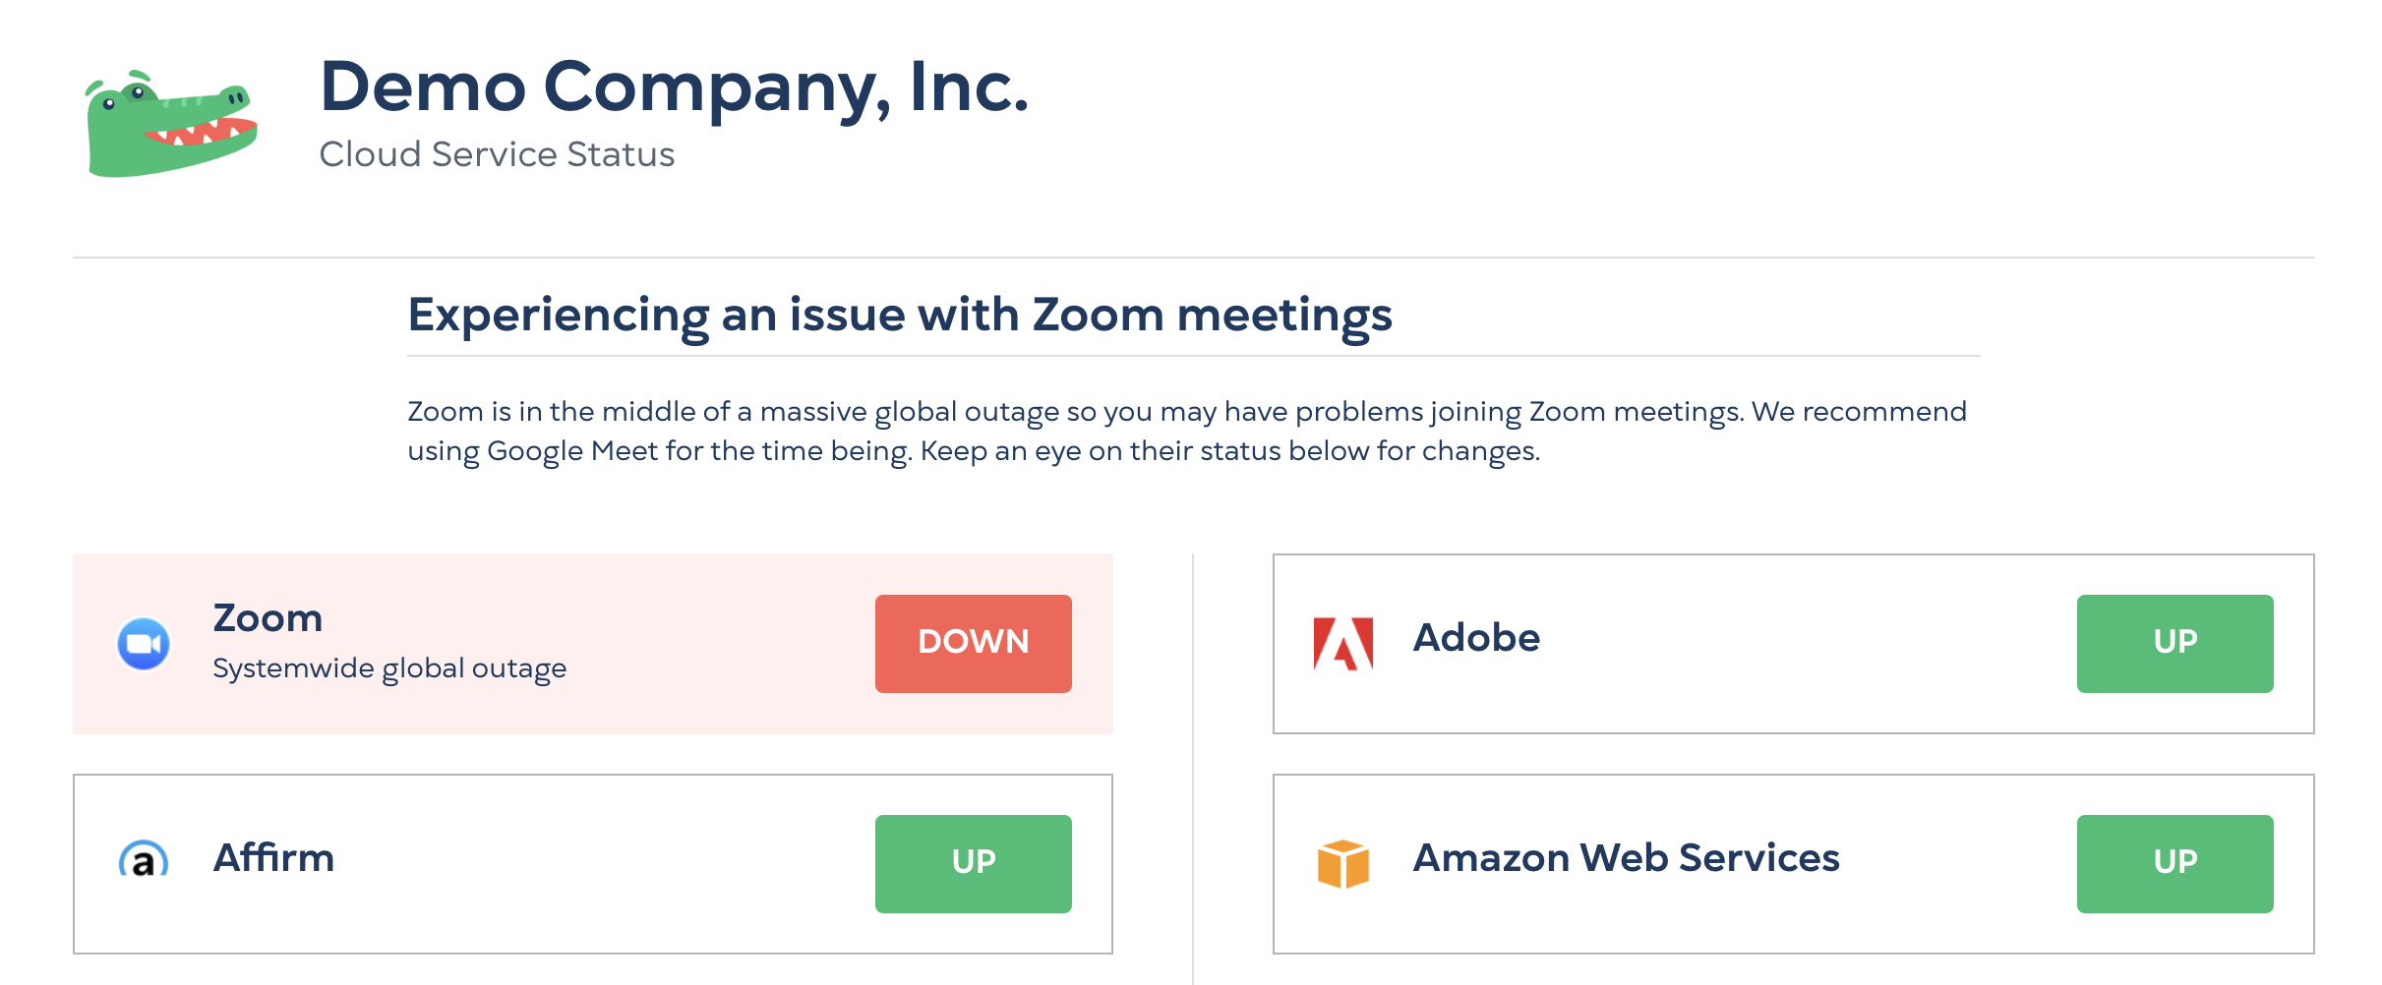Click the Zoom meetings issue headline
The height and width of the screenshot is (985, 2382).
[x=900, y=316]
